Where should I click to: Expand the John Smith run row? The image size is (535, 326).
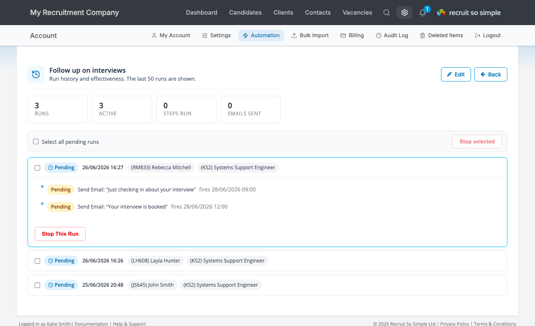point(267,285)
